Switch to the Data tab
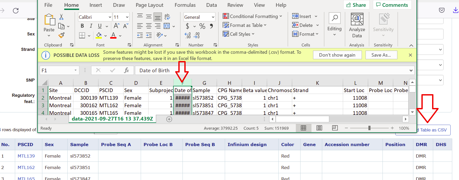 pos(211,5)
